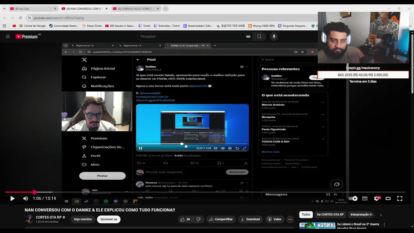Play the paused video
Viewport: 414px width, 233px height.
point(12,198)
